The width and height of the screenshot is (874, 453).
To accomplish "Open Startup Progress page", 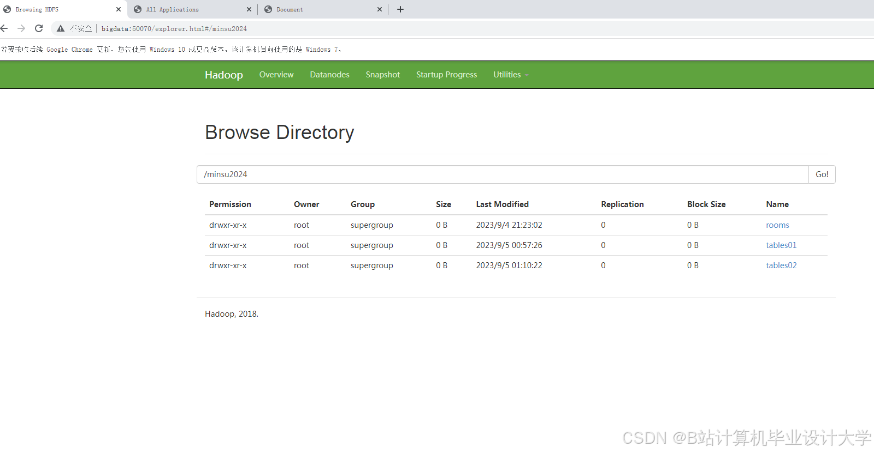I will (x=447, y=75).
